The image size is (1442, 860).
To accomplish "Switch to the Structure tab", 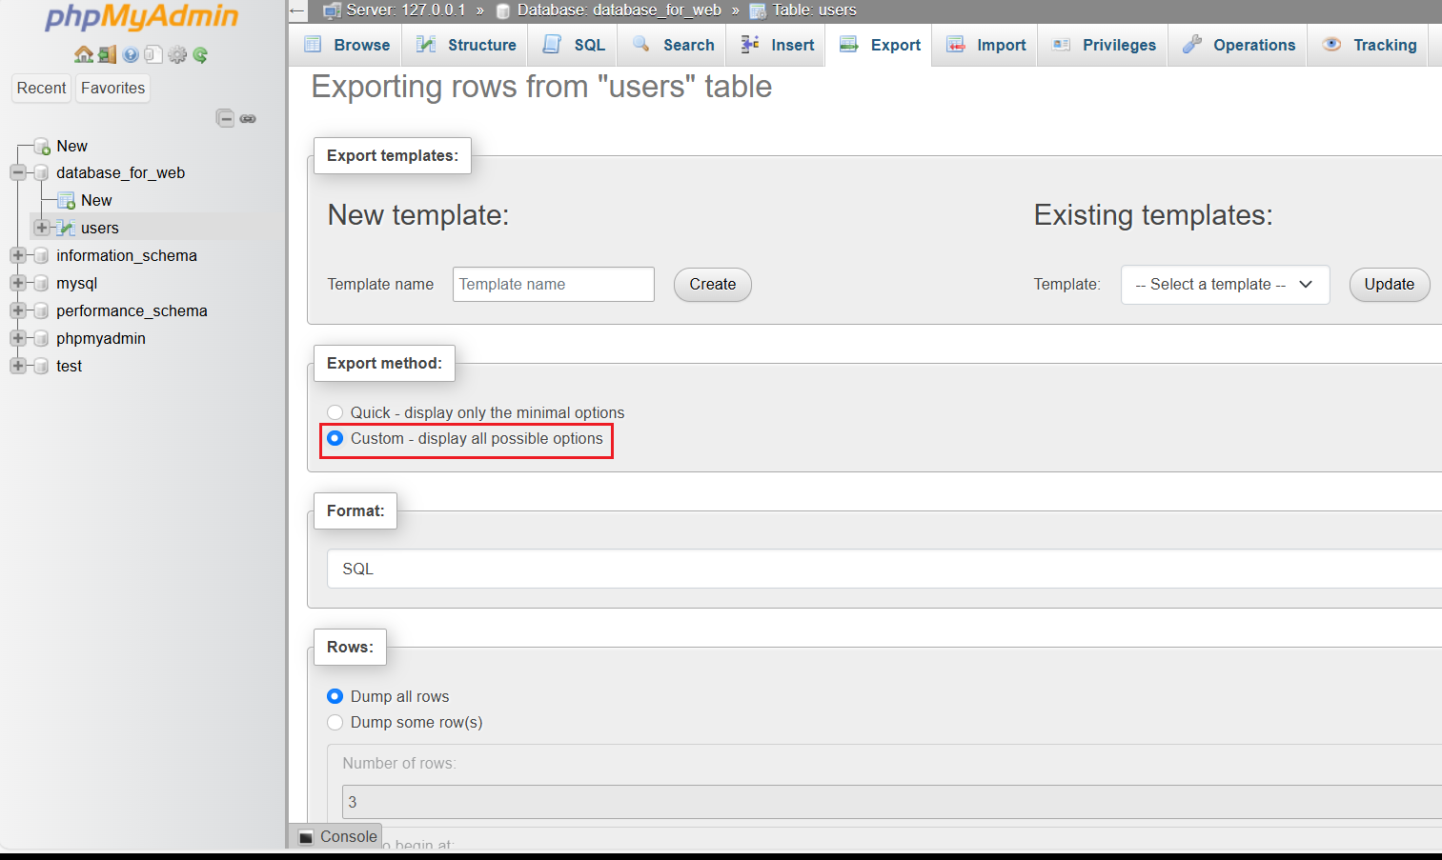I will (468, 45).
